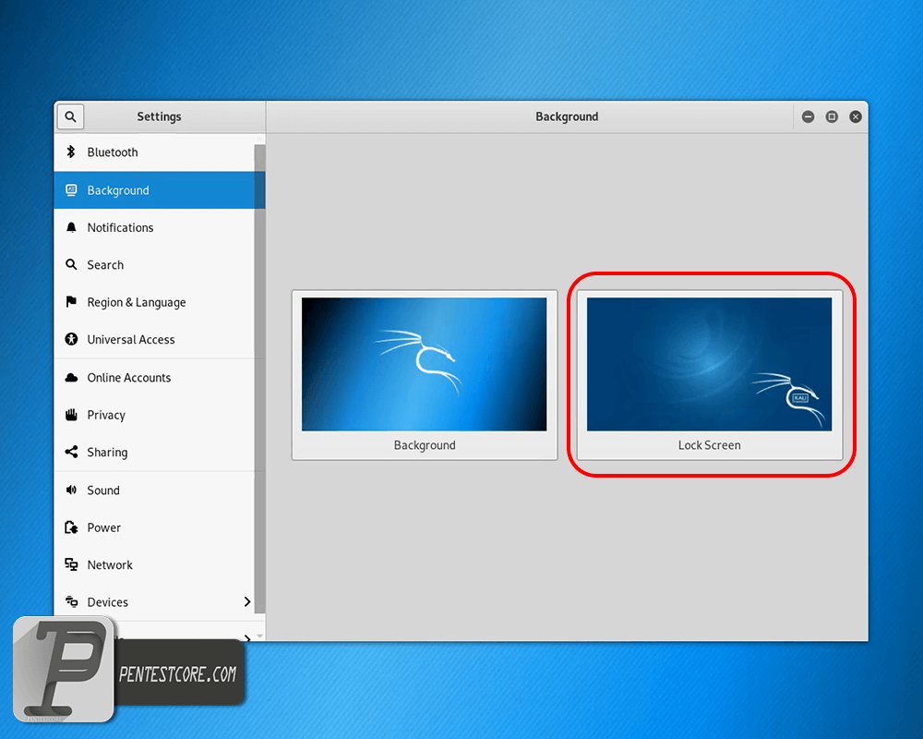Viewport: 923px width, 739px height.
Task: Open the Network settings label
Action: (x=110, y=564)
